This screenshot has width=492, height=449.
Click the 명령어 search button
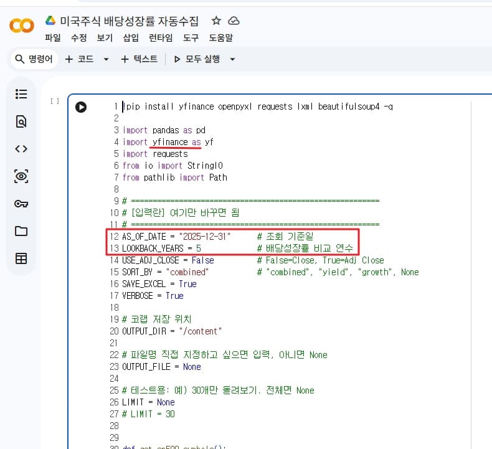point(34,59)
